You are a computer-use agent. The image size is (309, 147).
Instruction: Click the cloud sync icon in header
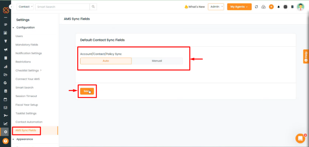263,7
